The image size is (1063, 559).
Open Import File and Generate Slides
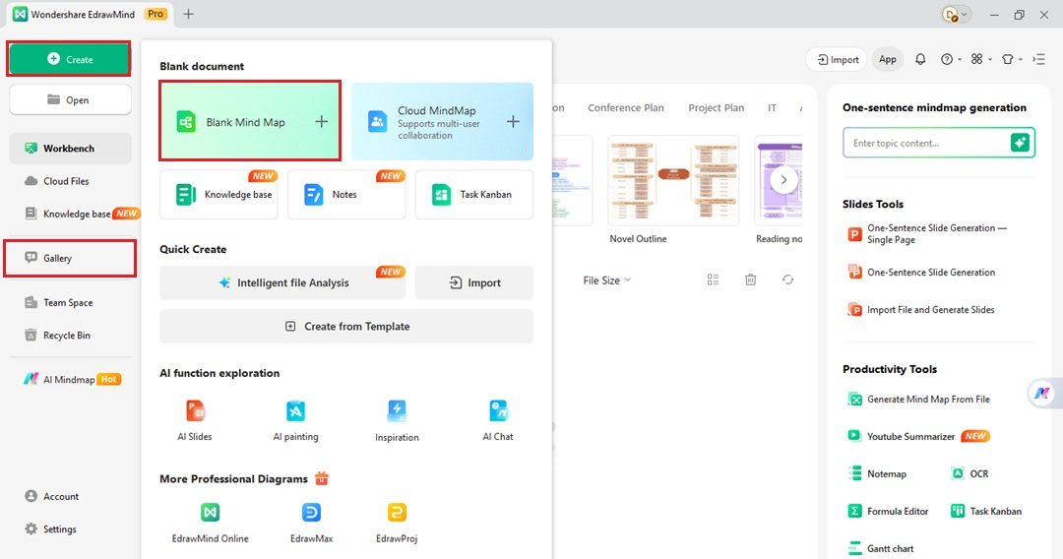(x=920, y=310)
